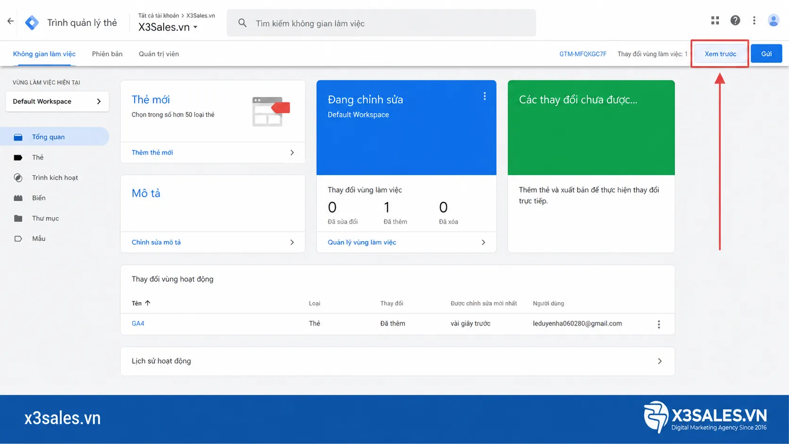
Task: Open the Đang chỉnh sửa card menu
Action: pos(485,96)
